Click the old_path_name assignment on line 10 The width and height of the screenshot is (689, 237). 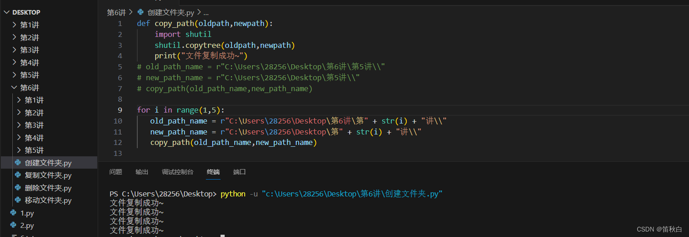coord(298,121)
